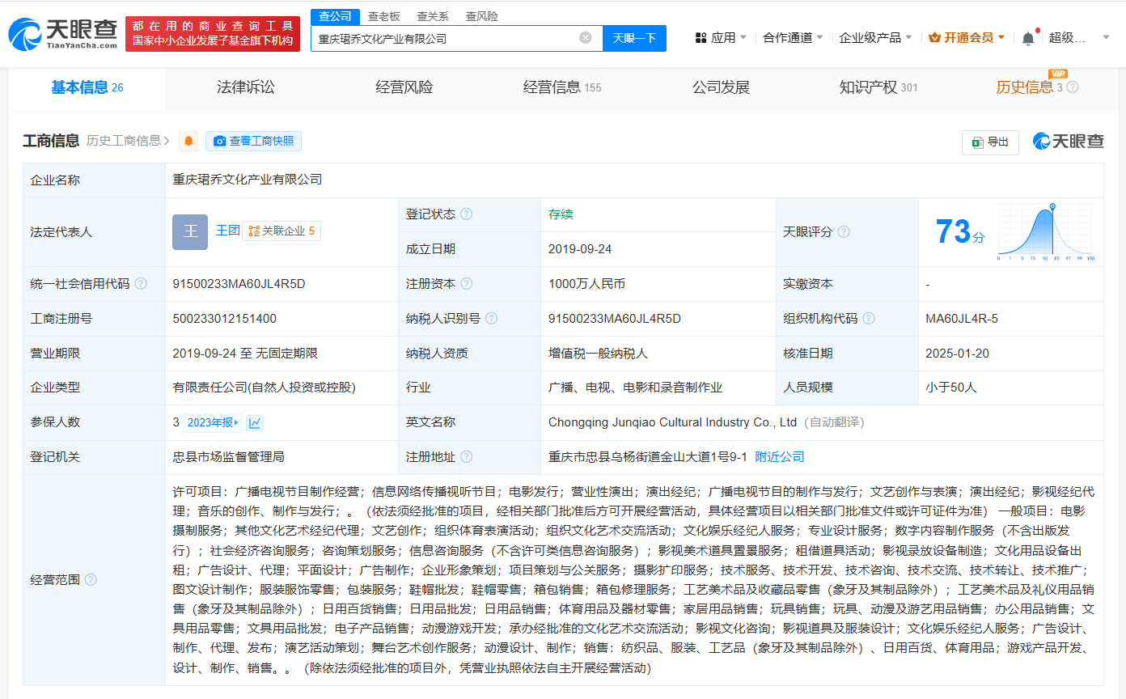Click the orange alert bell beside 历史工商信息
Viewport: 1126px width, 699px height.
point(188,142)
